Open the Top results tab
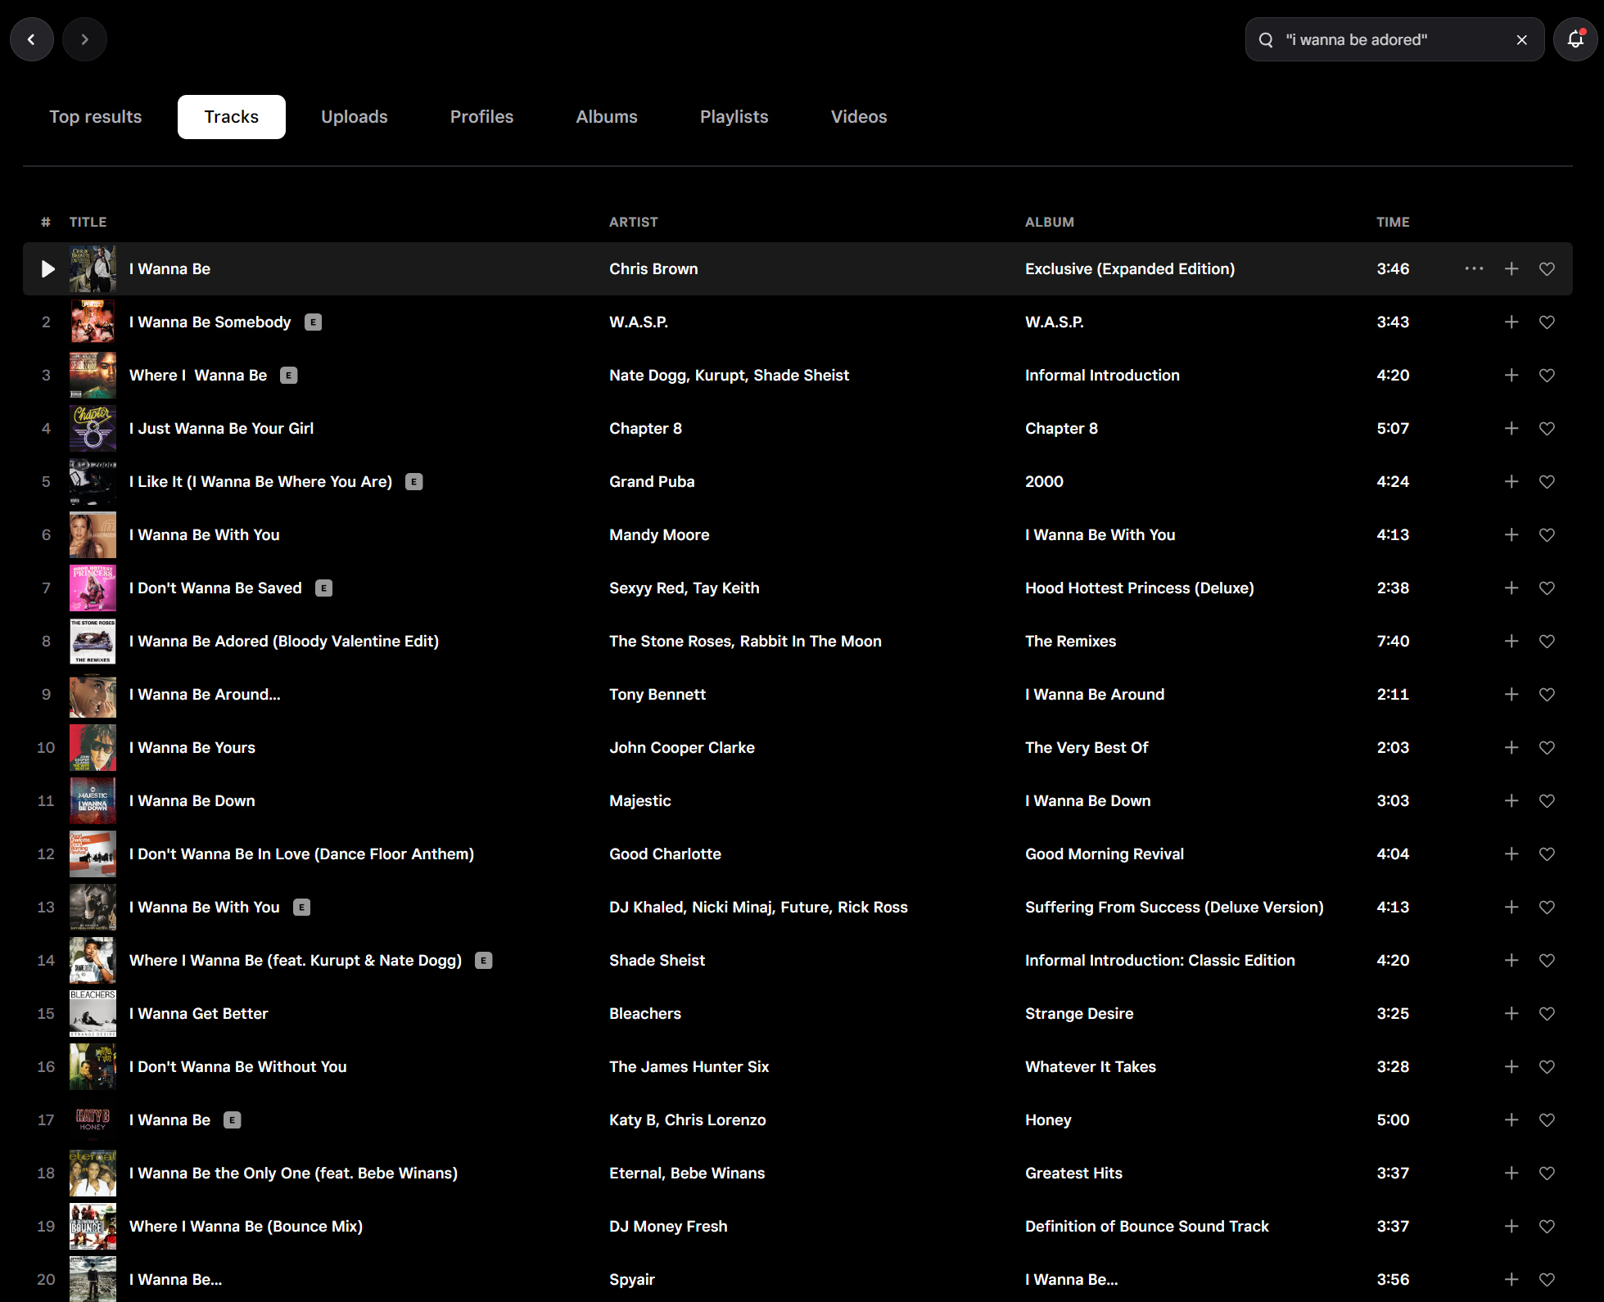The height and width of the screenshot is (1302, 1604). click(95, 117)
